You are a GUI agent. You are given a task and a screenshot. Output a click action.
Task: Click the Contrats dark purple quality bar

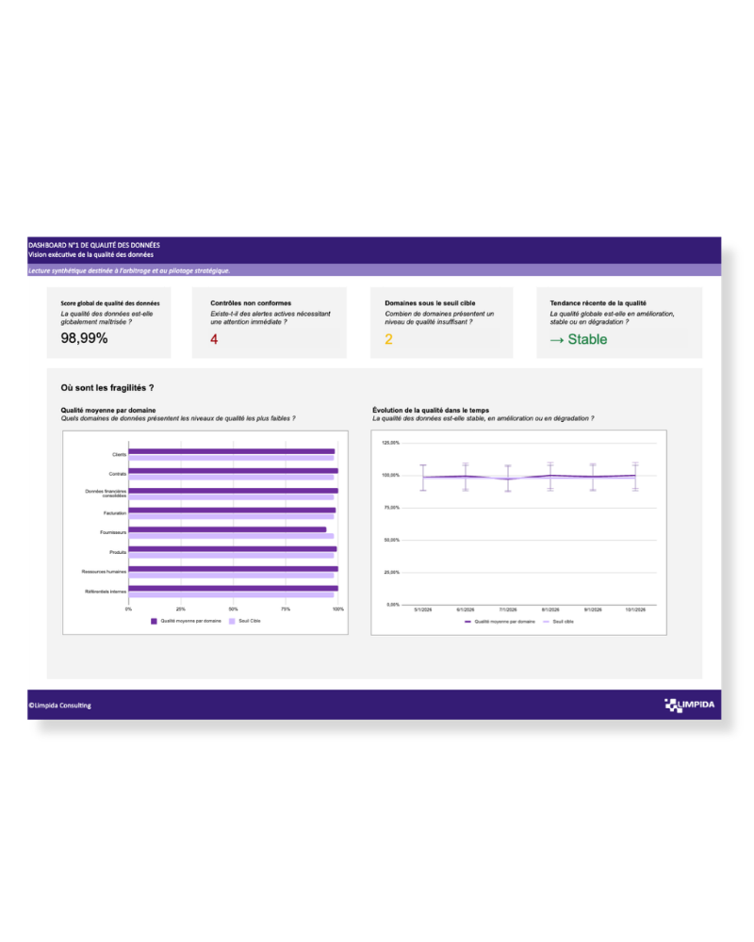[234, 471]
